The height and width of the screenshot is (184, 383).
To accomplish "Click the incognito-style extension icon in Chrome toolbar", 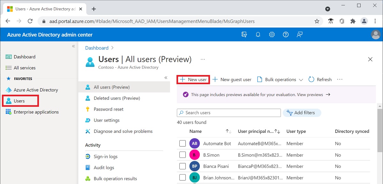I will (x=331, y=21).
